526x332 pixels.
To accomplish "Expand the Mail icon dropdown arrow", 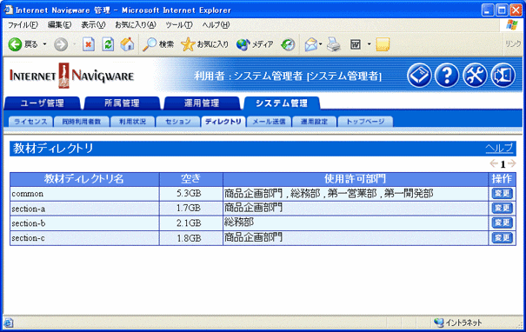I will click(x=321, y=44).
